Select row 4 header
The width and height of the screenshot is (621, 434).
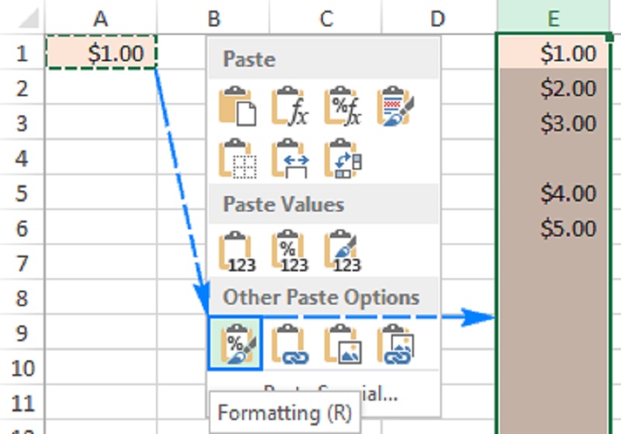point(23,157)
